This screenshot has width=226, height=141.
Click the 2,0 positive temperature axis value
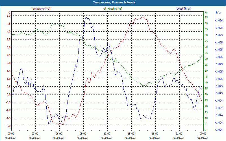[x=9, y=63]
